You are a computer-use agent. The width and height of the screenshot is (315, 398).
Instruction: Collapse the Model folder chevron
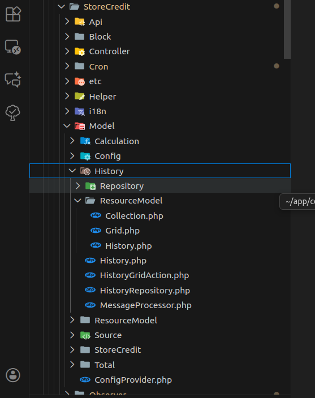[x=67, y=126]
